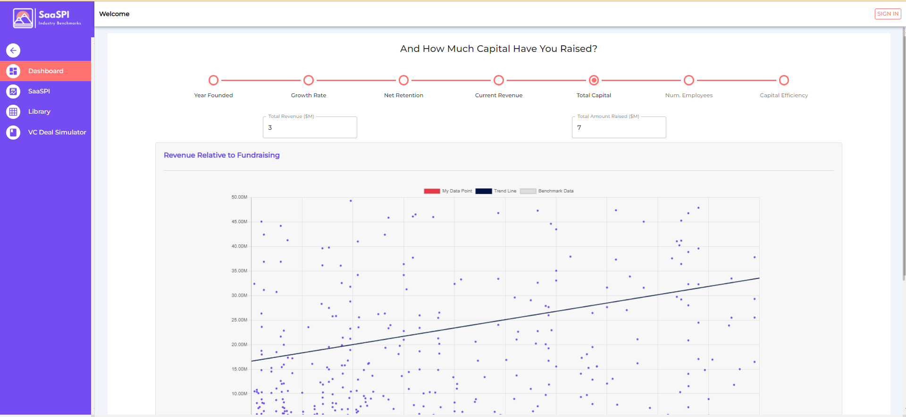Select the Num. Employees step circle
Viewport: 906px width, 417px height.
tap(689, 80)
